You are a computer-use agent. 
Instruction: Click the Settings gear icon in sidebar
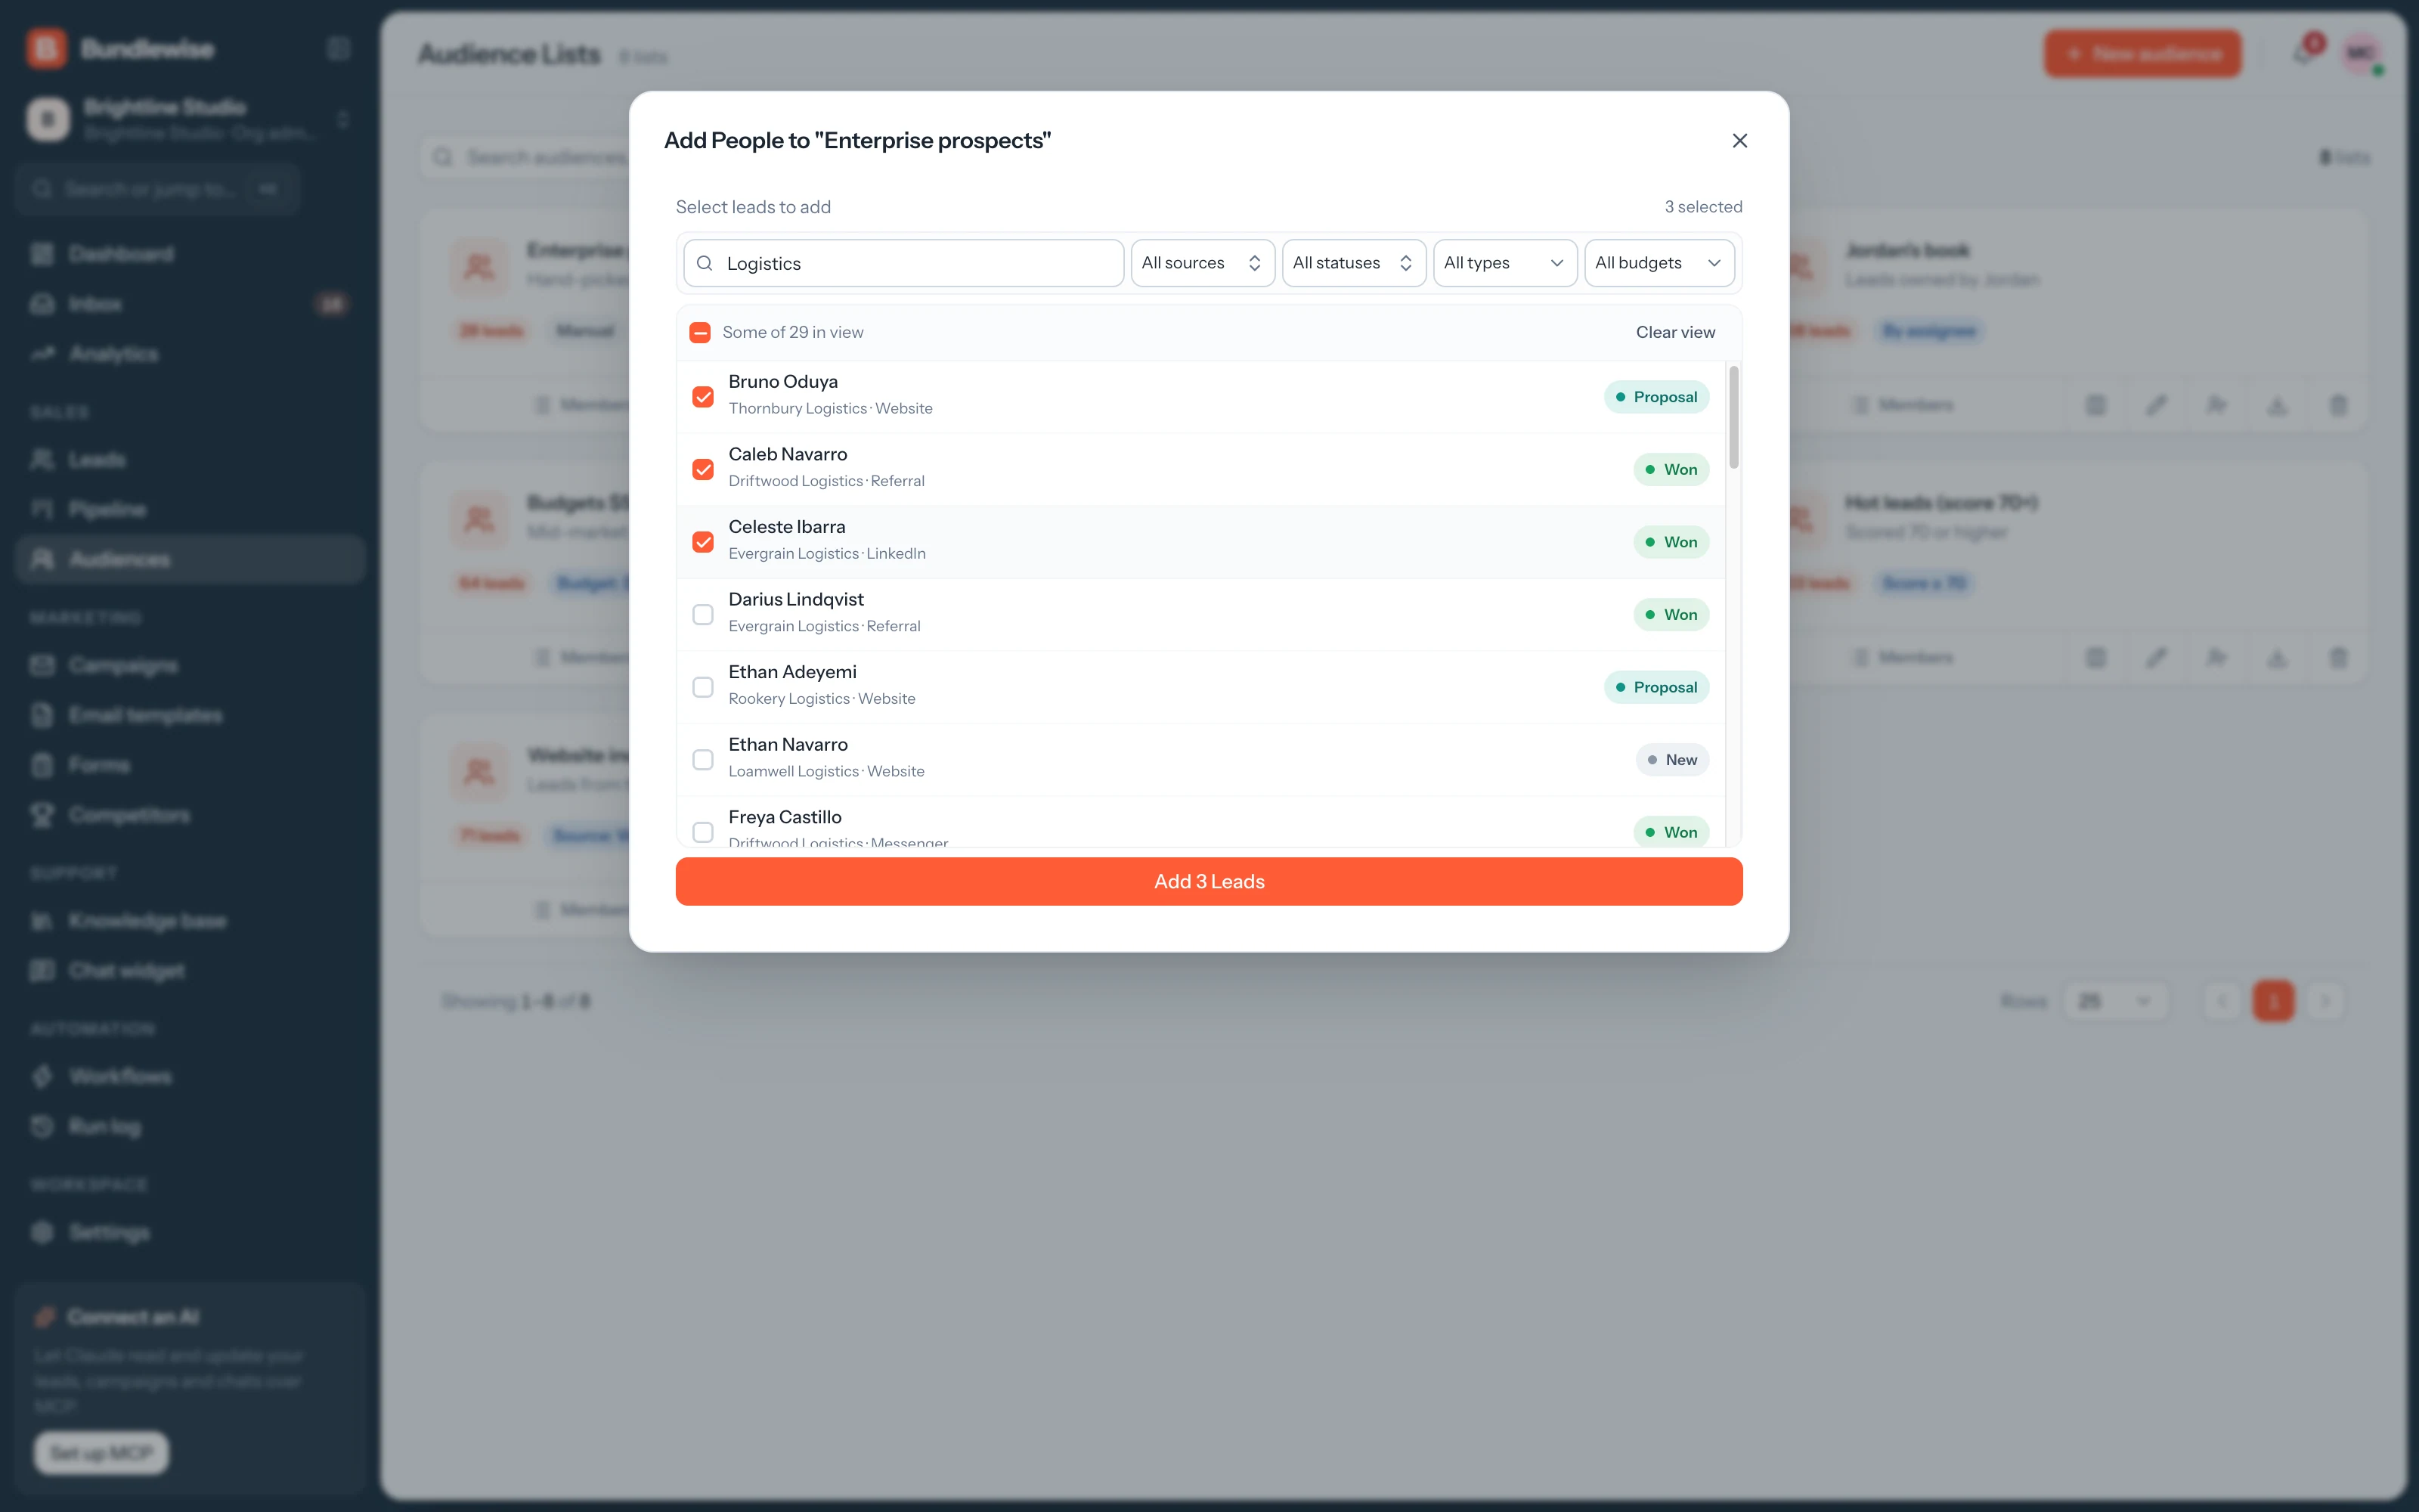(42, 1233)
